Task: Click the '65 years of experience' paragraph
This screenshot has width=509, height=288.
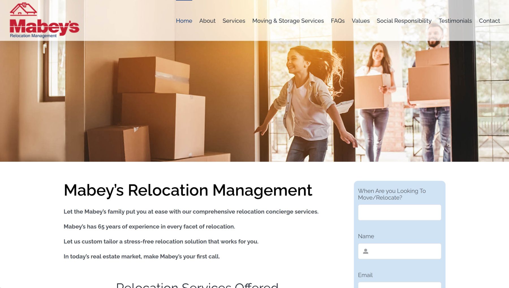Action: click(x=149, y=227)
